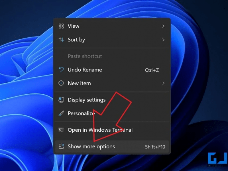Expand the New item submenu chevron

coord(163,83)
